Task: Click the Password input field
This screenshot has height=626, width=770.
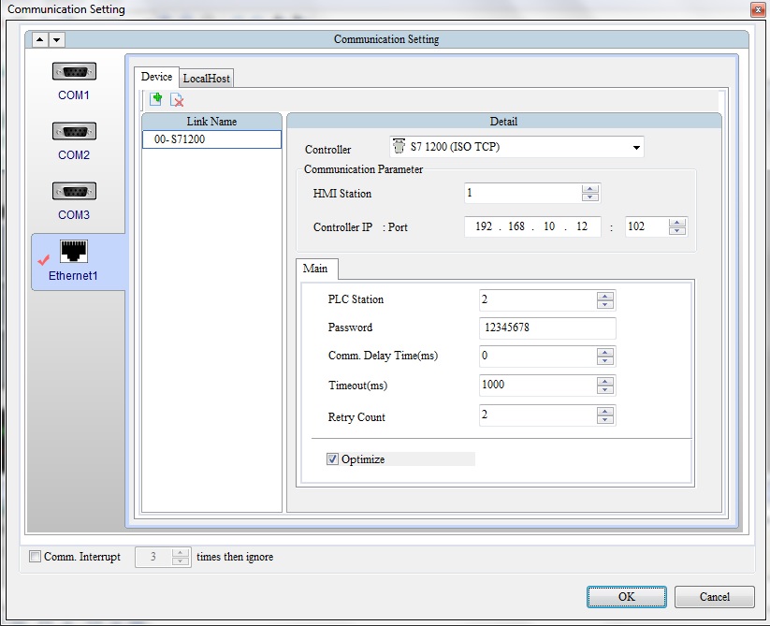Action: tap(546, 328)
